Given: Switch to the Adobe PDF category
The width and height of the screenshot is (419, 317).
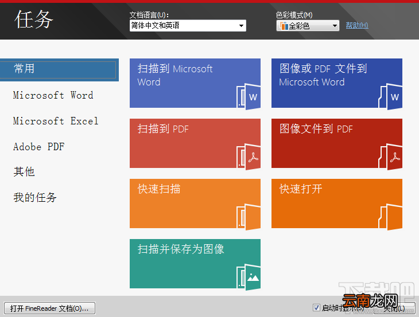Looking at the screenshot, I should [x=39, y=147].
